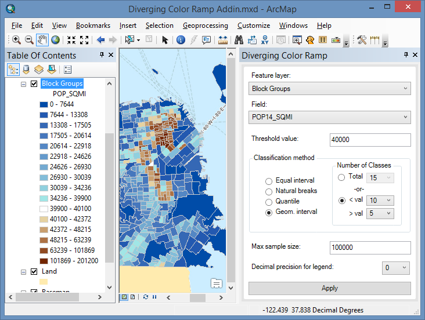Click the map Refresh button

coord(146,297)
